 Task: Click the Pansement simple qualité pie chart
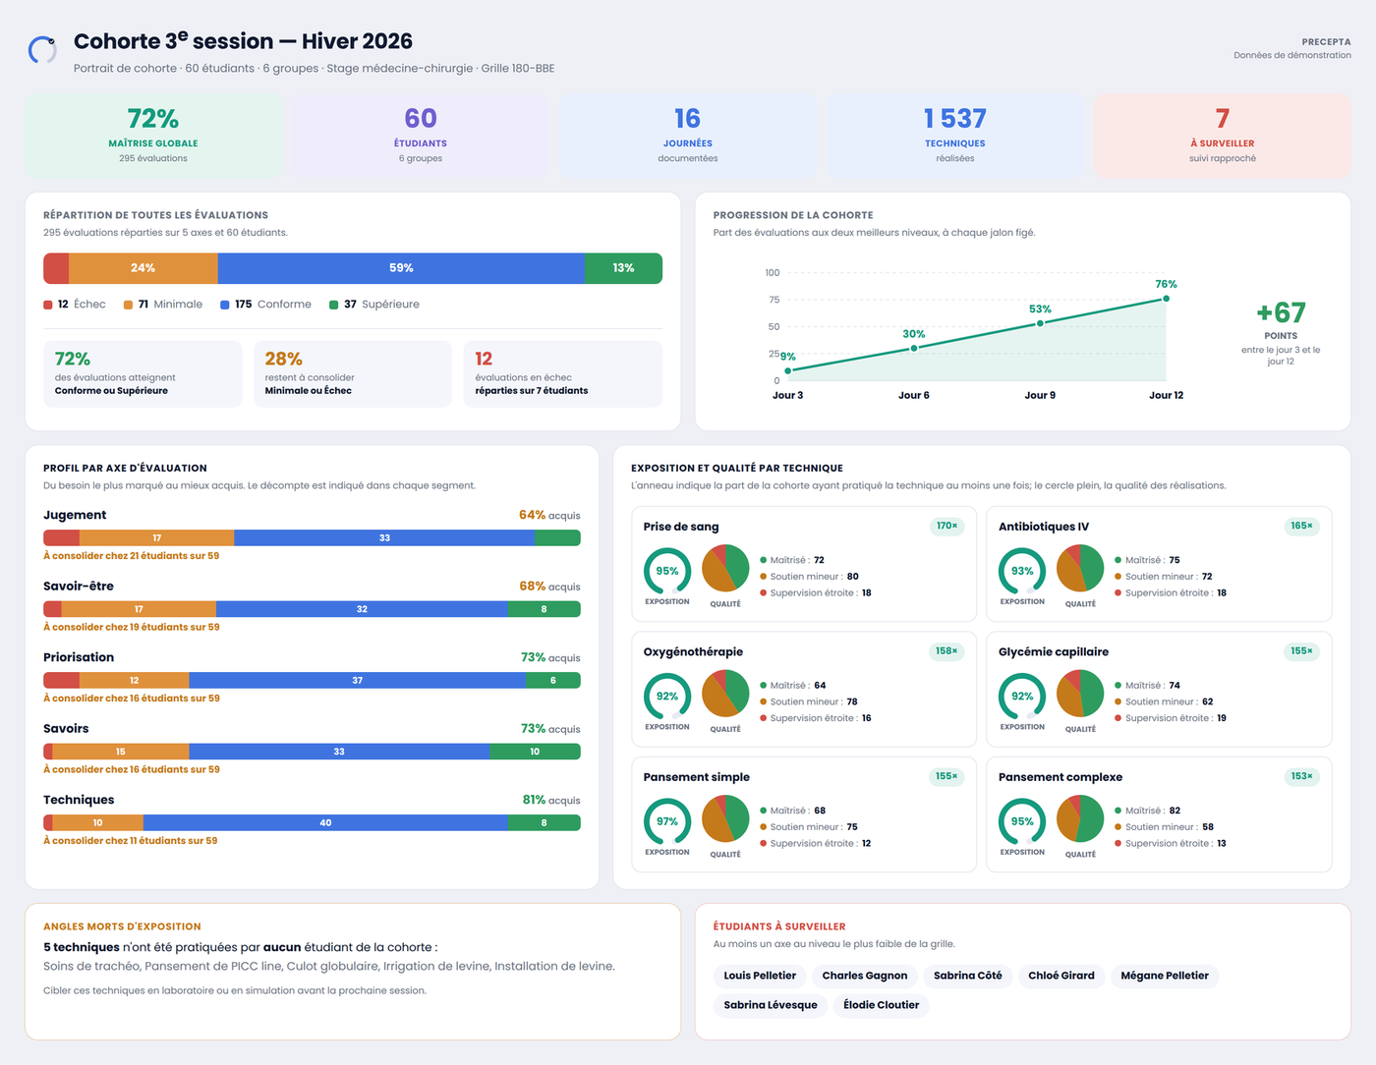(725, 817)
